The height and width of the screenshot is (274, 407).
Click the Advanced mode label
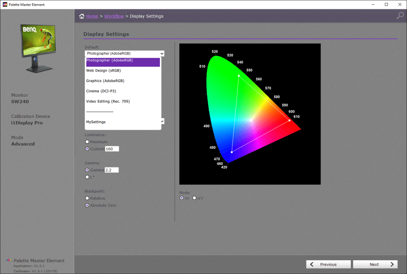tap(23, 144)
